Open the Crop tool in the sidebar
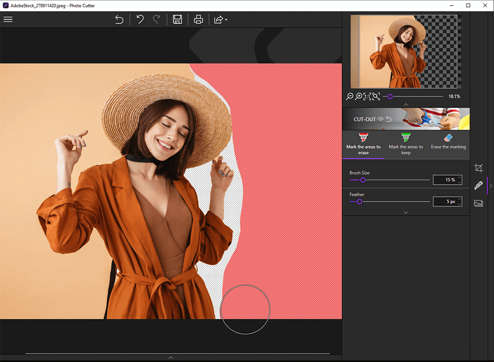Screen dimensions: 494x362 (x=479, y=168)
